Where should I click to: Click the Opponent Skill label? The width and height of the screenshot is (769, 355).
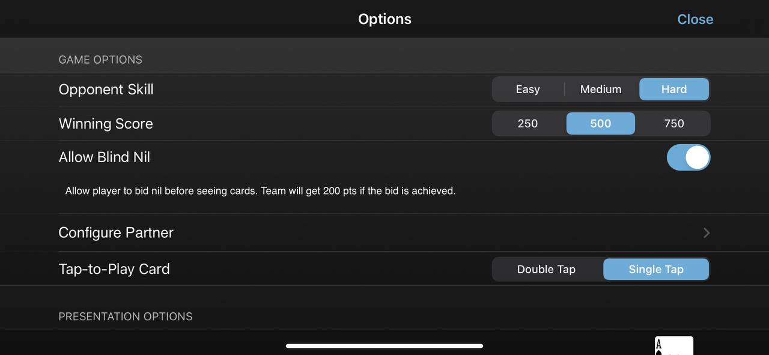[x=106, y=90]
